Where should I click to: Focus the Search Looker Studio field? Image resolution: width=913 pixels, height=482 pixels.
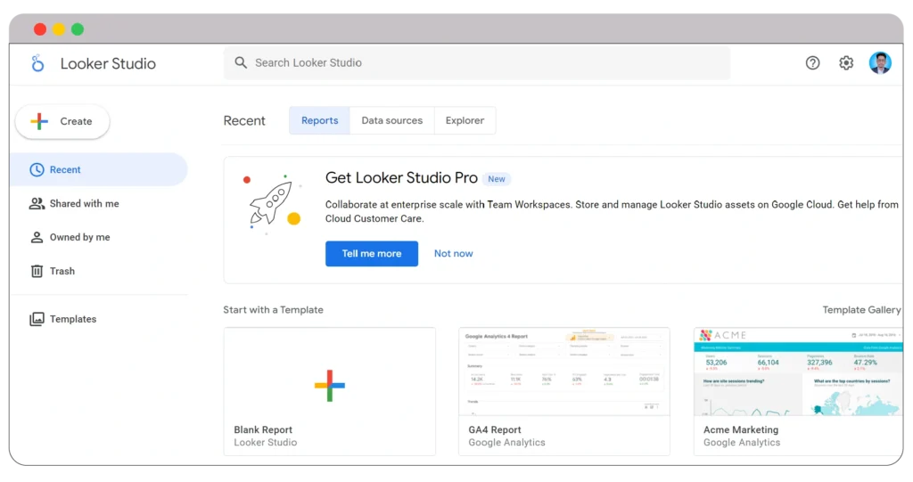click(x=477, y=63)
